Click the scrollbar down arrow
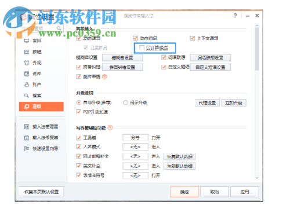 click(x=257, y=178)
